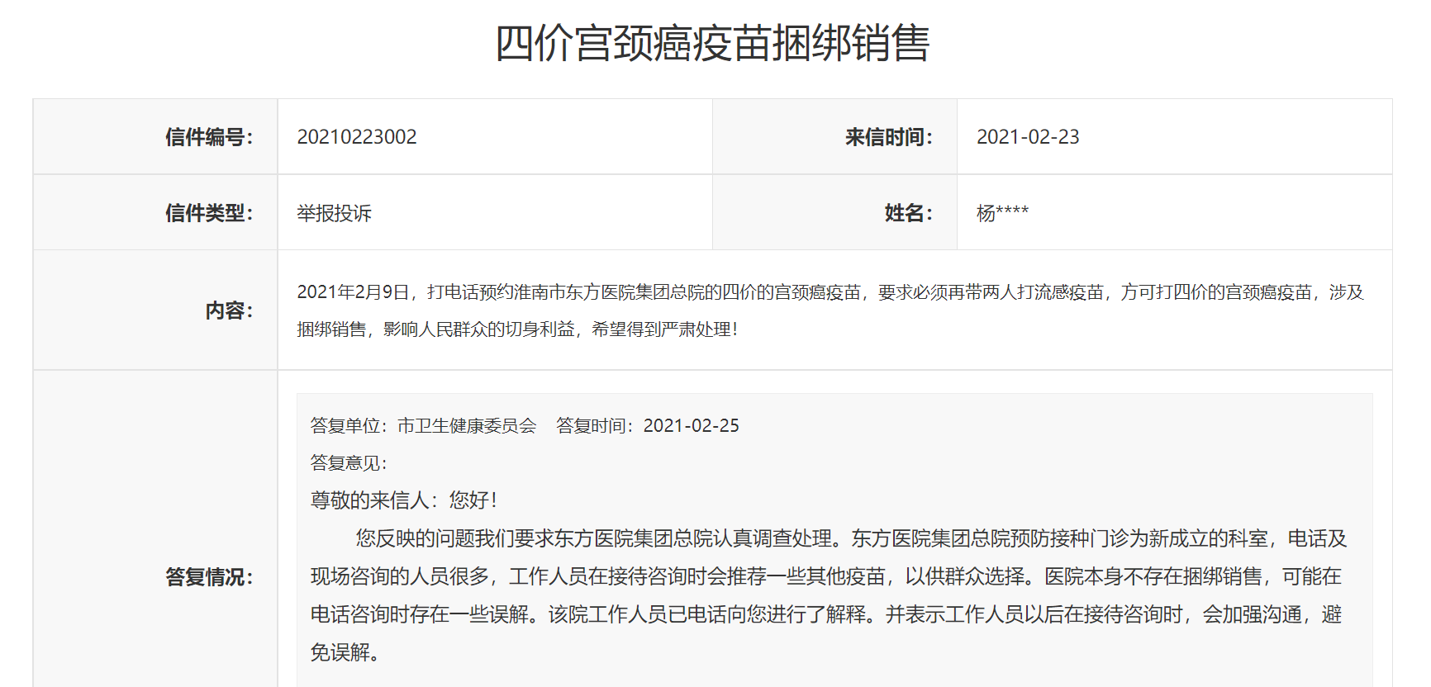
Task: Click the letter number 20210223002
Action: coord(357,137)
